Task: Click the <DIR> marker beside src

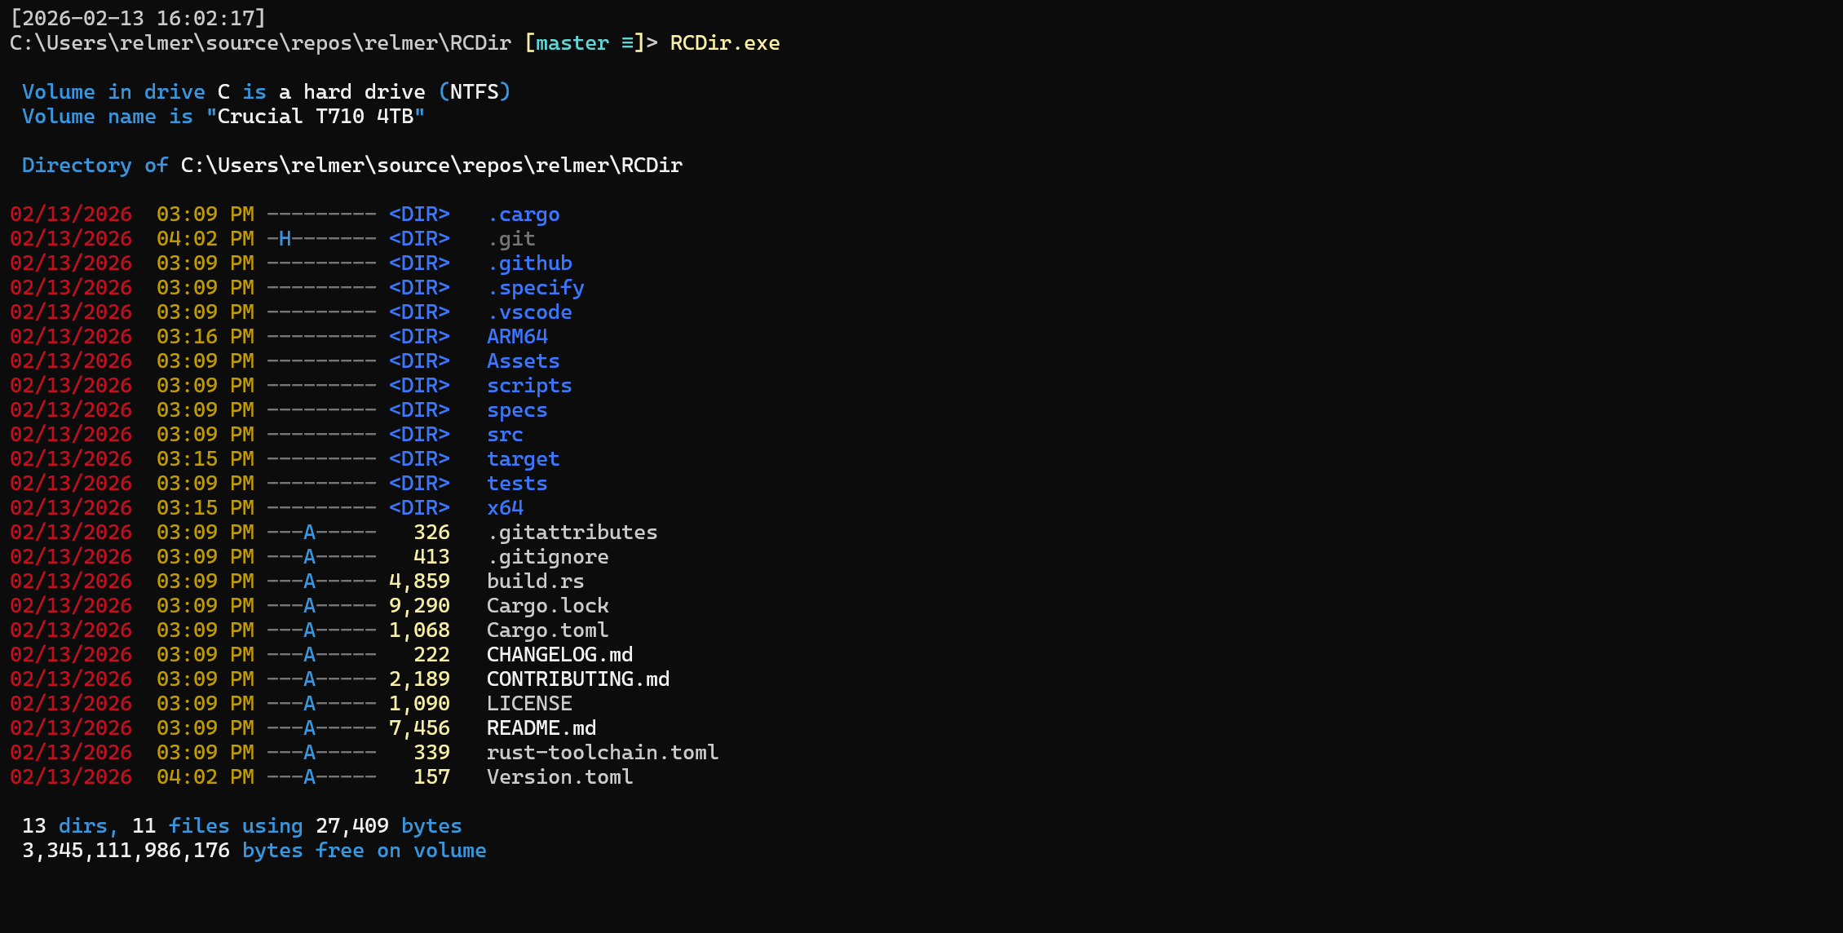Action: 419,435
